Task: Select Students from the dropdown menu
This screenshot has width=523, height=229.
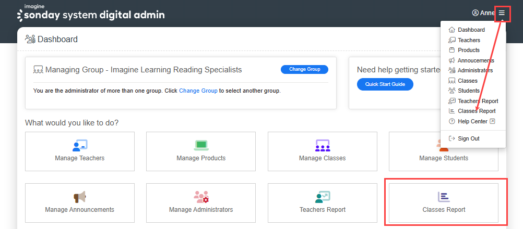Action: pyautogui.click(x=468, y=91)
